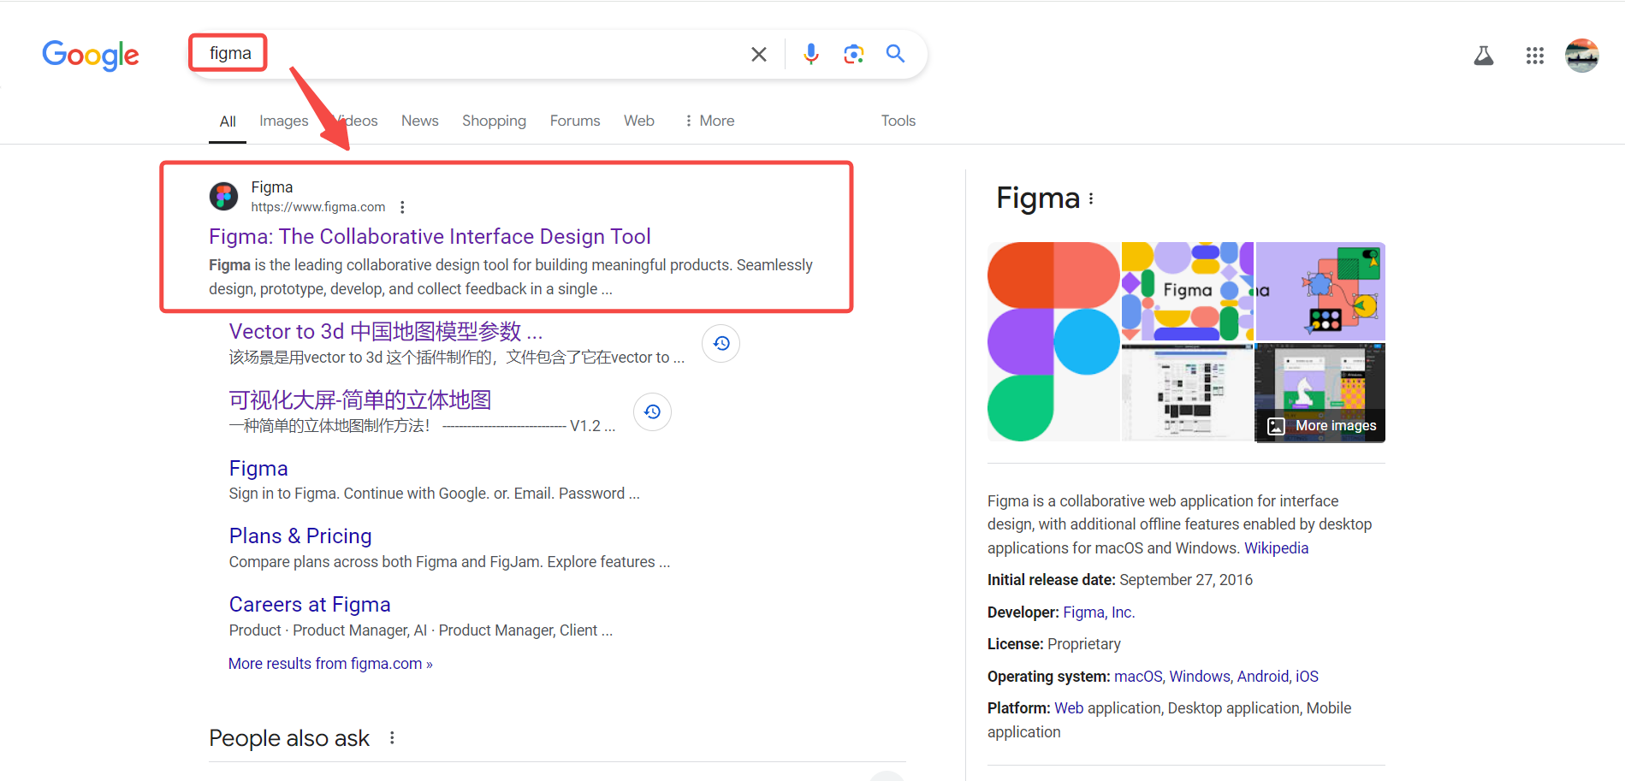1625x781 pixels.
Task: Select the All tab
Action: 228,121
